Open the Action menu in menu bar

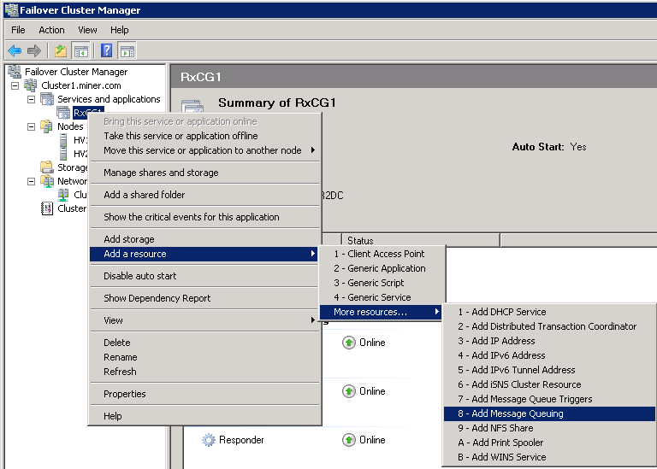coord(51,30)
